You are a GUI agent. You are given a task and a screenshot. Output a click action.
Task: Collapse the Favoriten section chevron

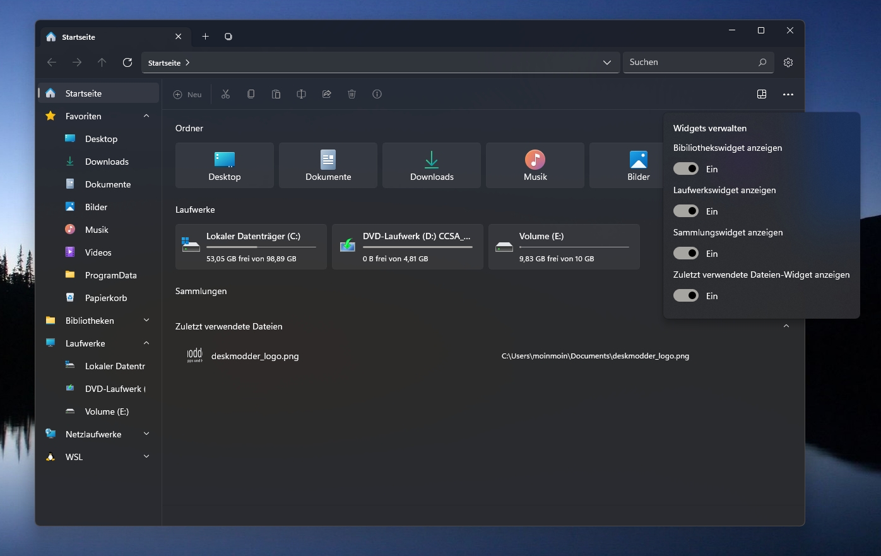146,116
